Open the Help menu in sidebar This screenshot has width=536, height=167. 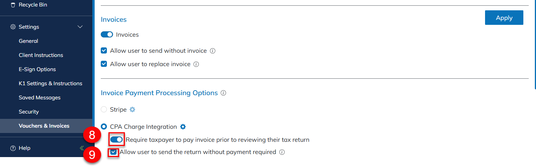[x=25, y=148]
